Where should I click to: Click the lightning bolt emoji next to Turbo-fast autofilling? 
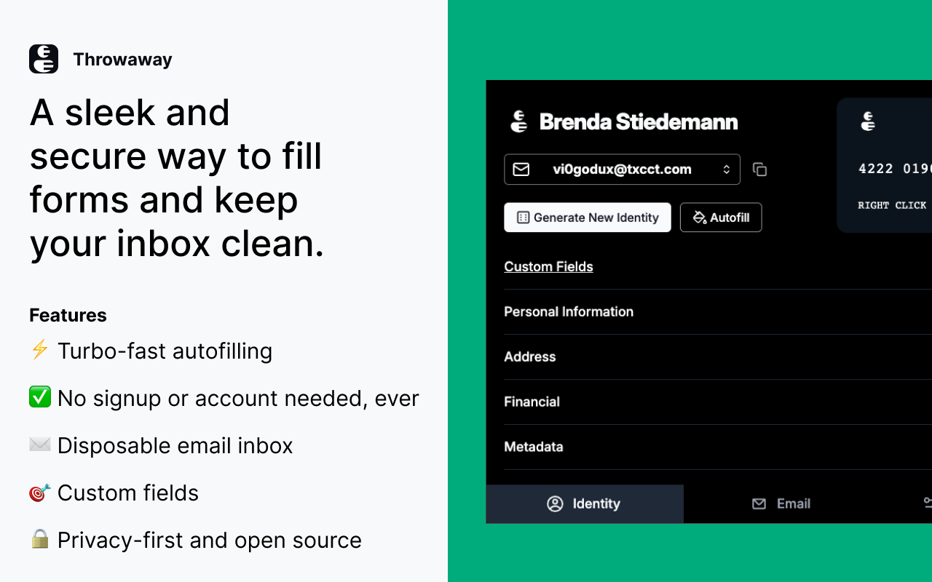pos(39,351)
